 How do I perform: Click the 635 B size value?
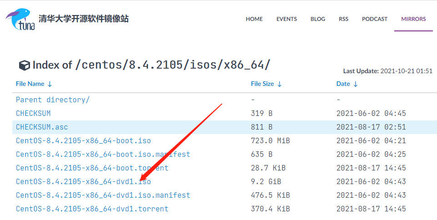pyautogui.click(x=261, y=154)
